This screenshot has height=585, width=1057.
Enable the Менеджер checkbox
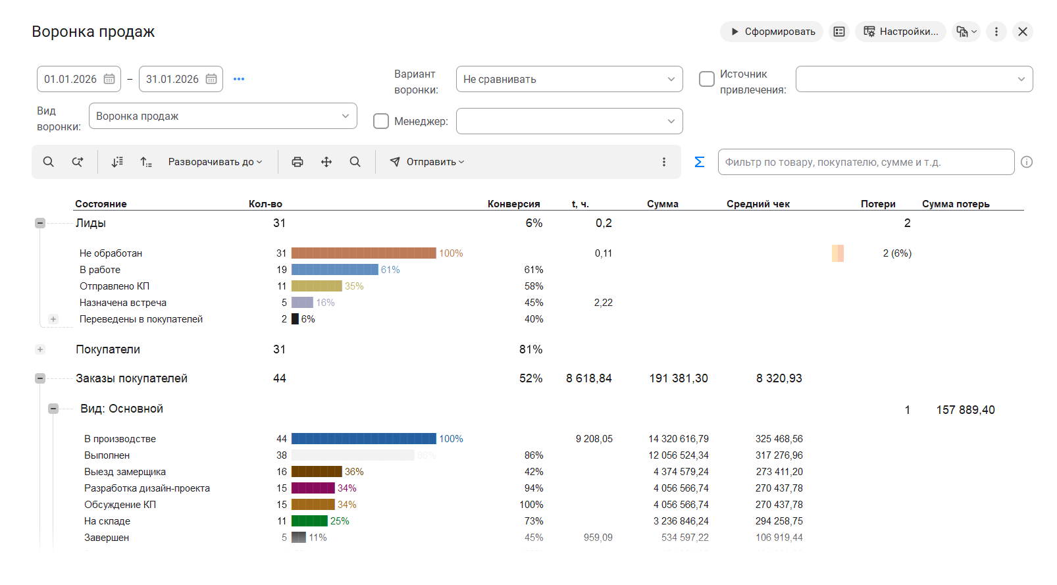tap(381, 121)
